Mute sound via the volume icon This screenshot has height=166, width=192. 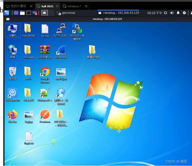coord(172,13)
